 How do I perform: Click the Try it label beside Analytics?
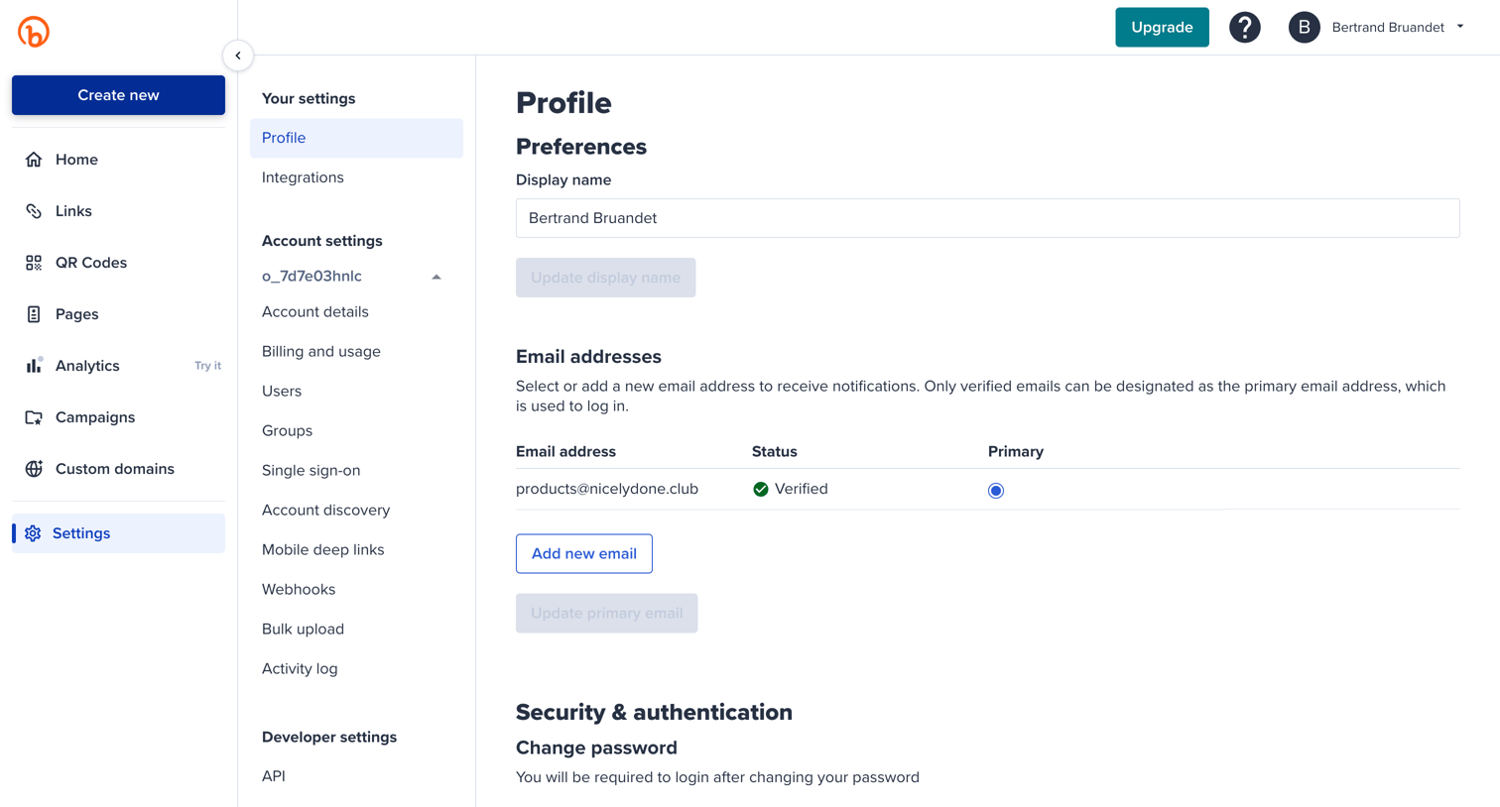point(207,366)
